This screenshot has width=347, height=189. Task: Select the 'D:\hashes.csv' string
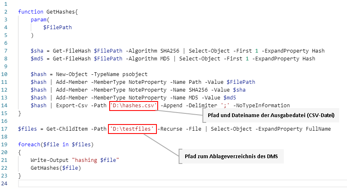coord(133,105)
